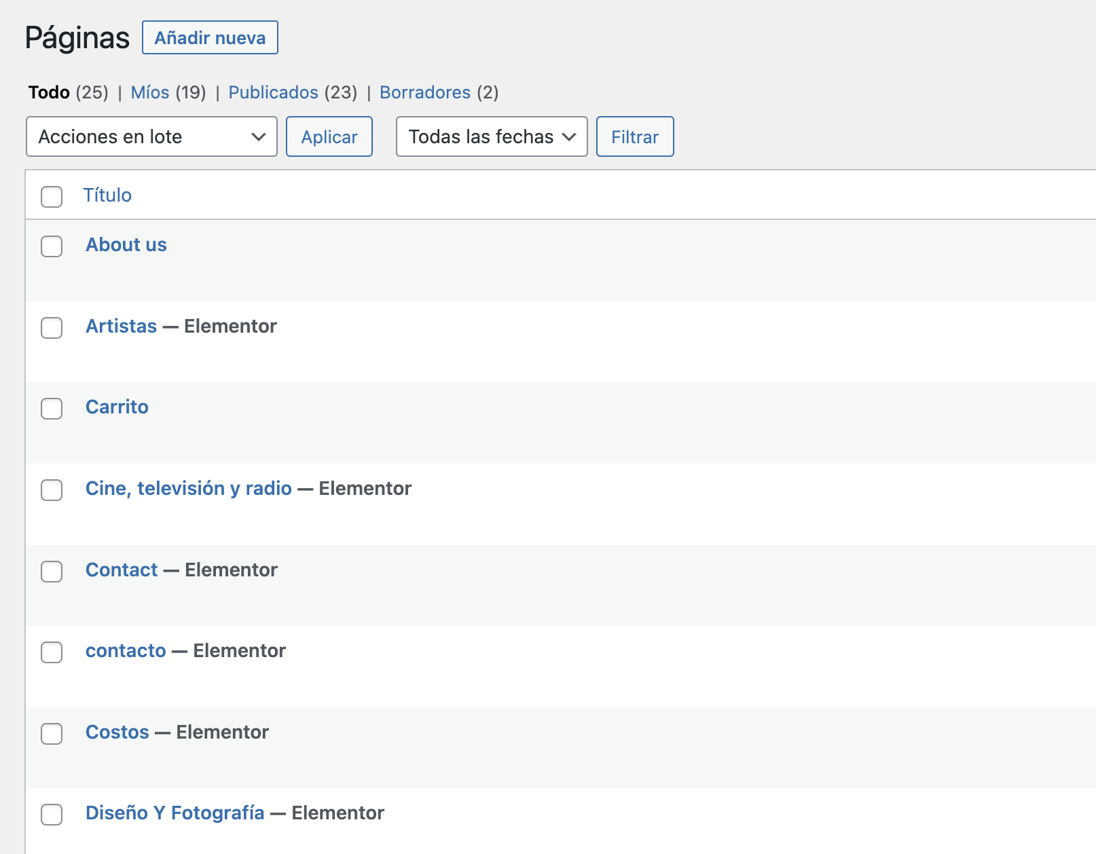Mark the Carrito row checkbox
Viewport: 1096px width, 854px height.
52,408
